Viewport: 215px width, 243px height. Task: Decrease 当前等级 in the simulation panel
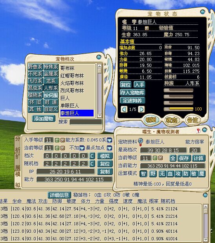pos(57,148)
